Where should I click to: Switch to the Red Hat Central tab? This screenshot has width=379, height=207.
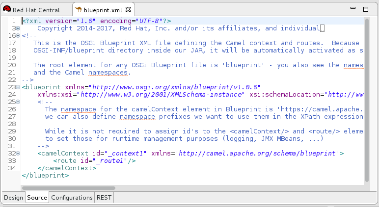[36, 10]
